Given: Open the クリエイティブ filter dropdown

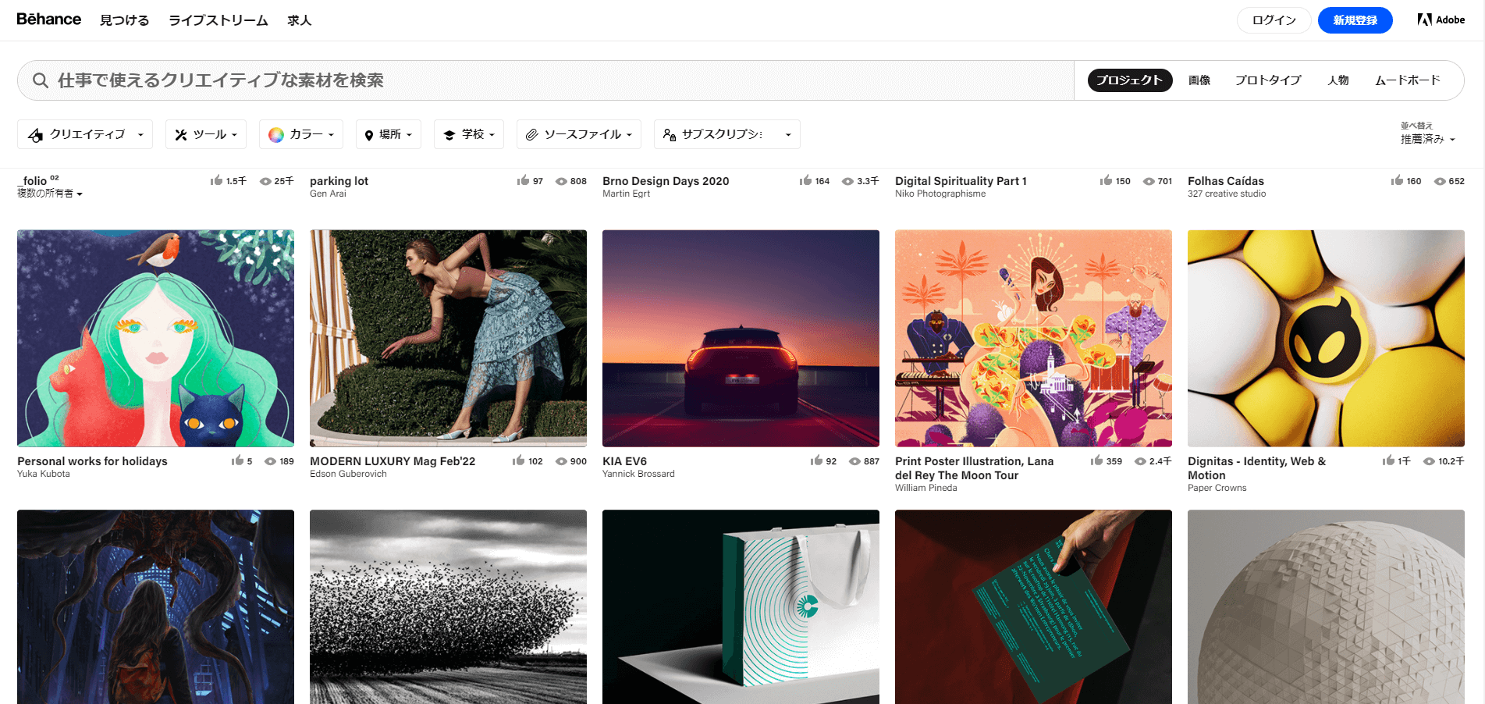Looking at the screenshot, I should [x=85, y=134].
